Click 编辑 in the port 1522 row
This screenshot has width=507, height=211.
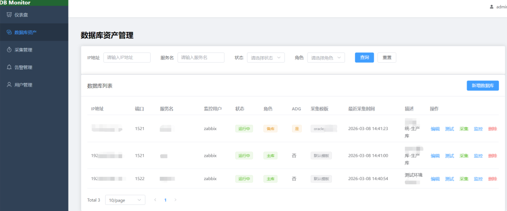[435, 179]
